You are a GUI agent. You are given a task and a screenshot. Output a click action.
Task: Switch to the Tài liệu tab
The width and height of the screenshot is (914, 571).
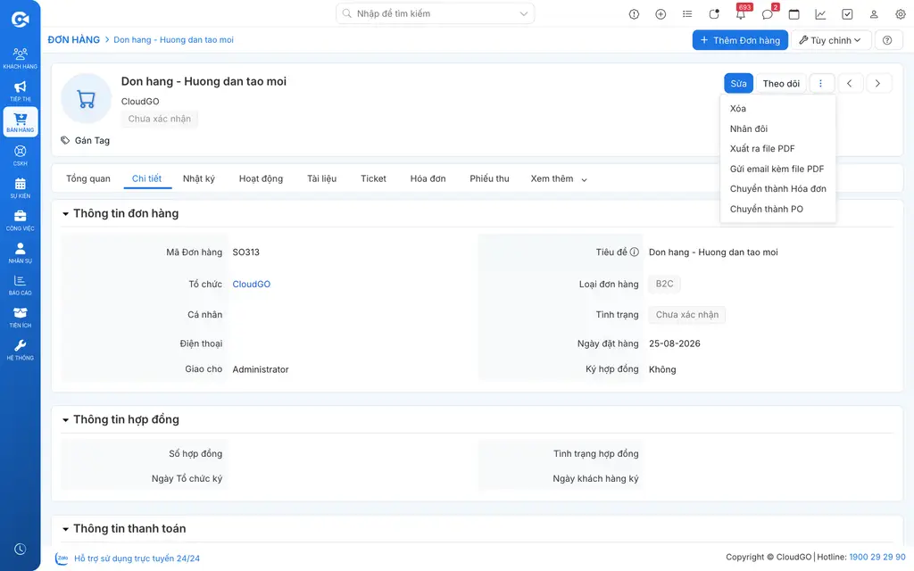pos(321,178)
